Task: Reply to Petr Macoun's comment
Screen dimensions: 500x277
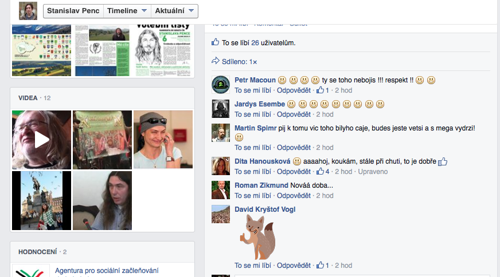Action: [x=294, y=90]
